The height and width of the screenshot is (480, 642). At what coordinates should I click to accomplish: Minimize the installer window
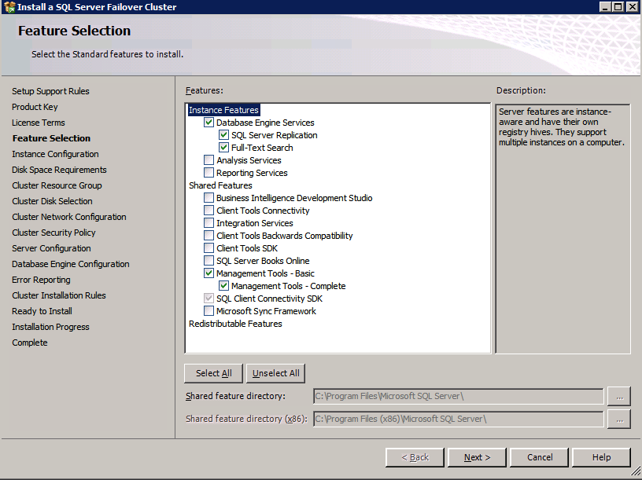(605, 7)
